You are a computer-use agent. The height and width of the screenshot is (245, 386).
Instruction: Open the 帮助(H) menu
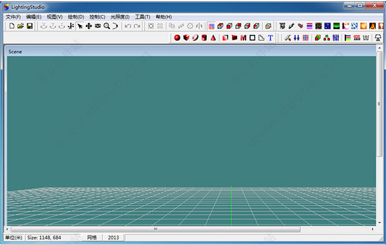pos(164,17)
